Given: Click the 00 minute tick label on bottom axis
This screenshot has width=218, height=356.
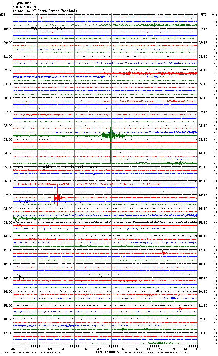Looking at the screenshot, I should (13, 349).
